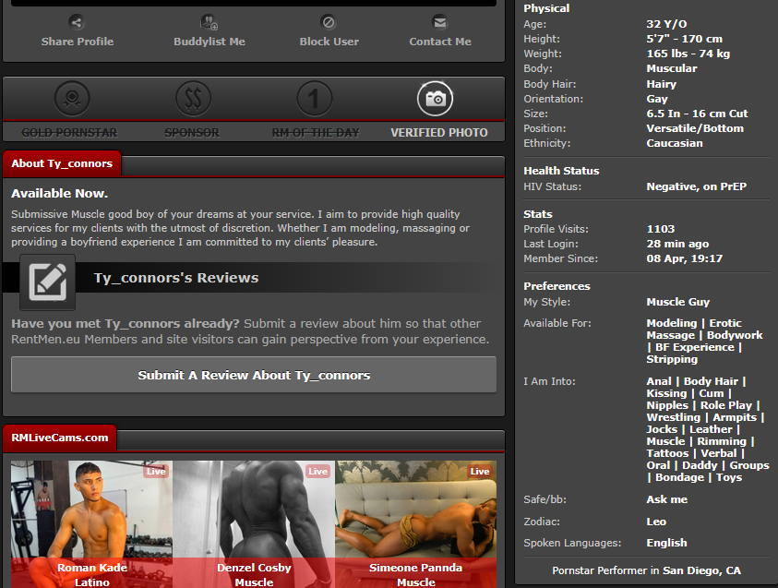
Task: Open Roman Kade live cam thumbnail
Action: click(x=91, y=522)
